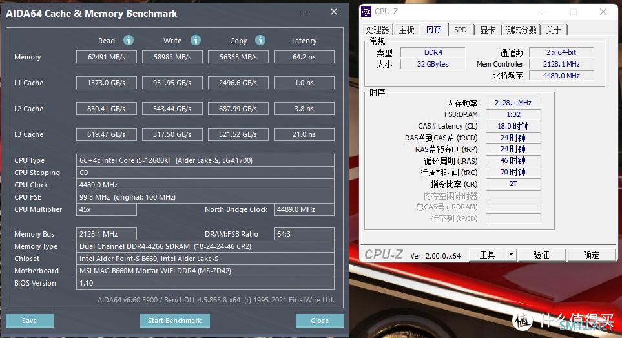Click the tRCD 24 时钟 value in CPU-Z
Viewport: 622px width, 338px height.
click(513, 138)
